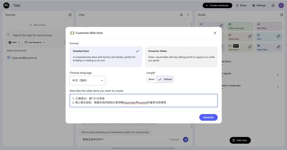
Task: Edit Data Table customization pencil icon
Action: click(x=278, y=47)
